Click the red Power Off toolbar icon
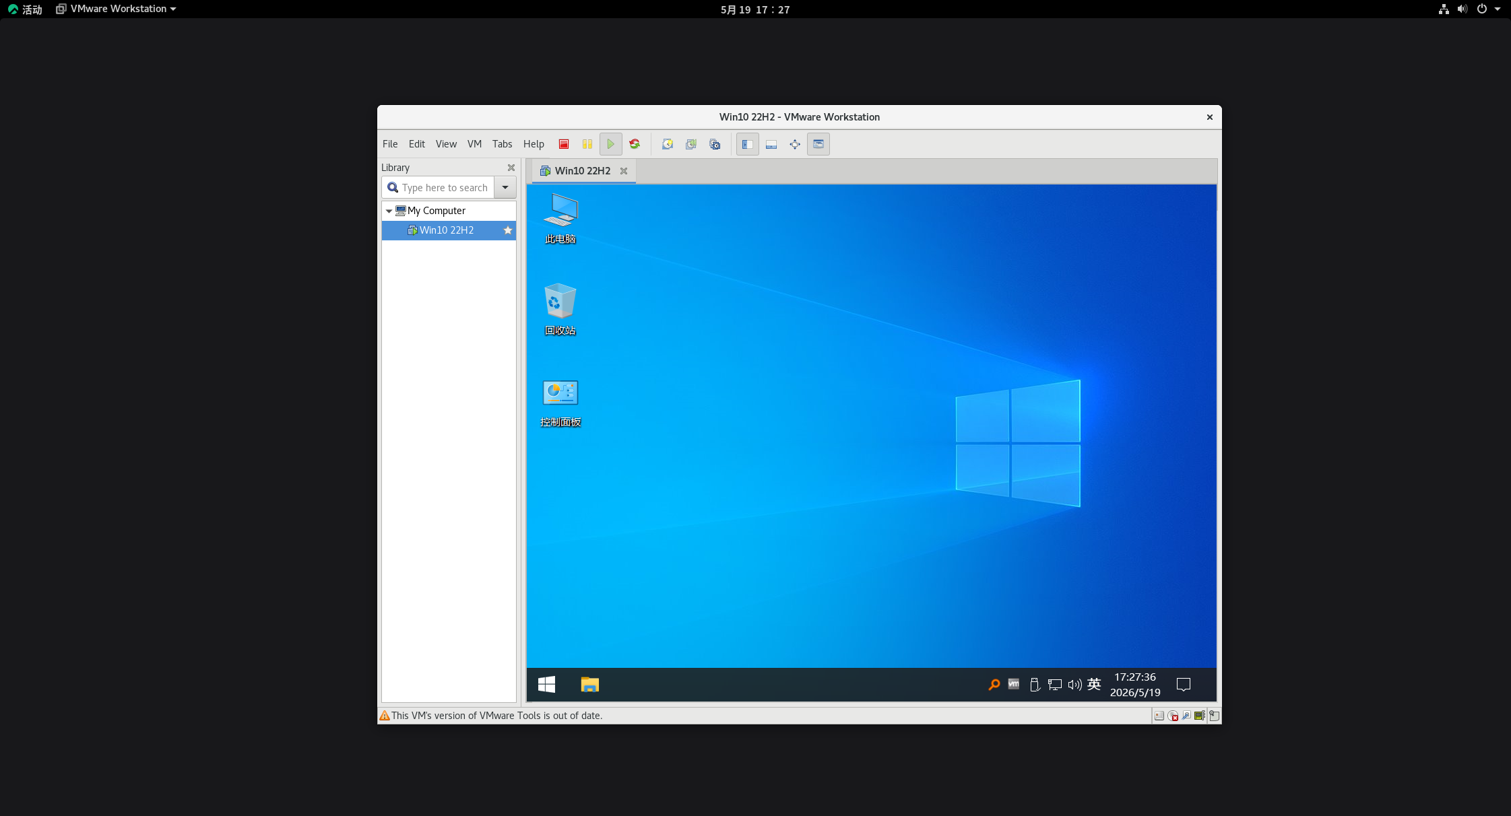This screenshot has height=816, width=1511. click(x=564, y=144)
